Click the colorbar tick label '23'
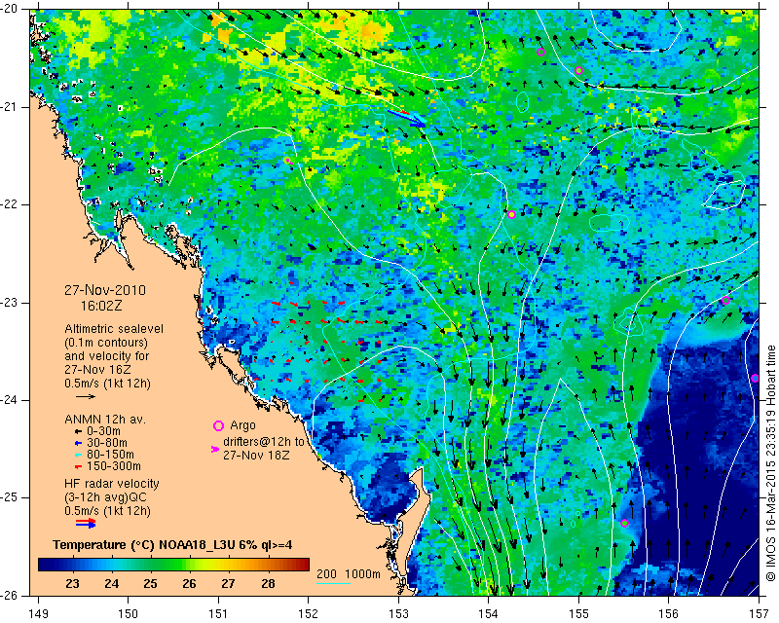 pyautogui.click(x=72, y=584)
